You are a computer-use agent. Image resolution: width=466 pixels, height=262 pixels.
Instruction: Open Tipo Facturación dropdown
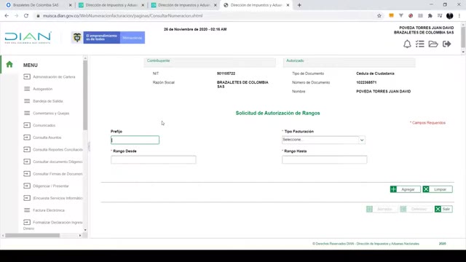coord(323,140)
